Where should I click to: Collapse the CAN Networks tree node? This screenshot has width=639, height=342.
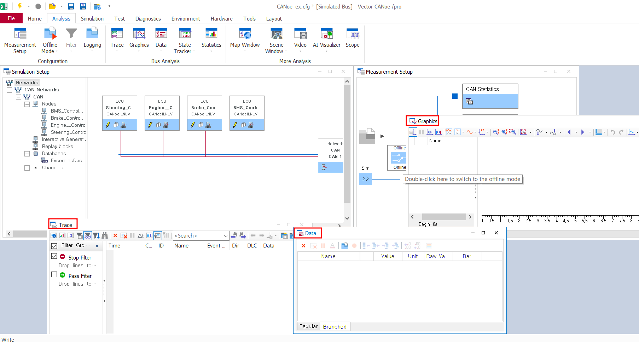10,90
